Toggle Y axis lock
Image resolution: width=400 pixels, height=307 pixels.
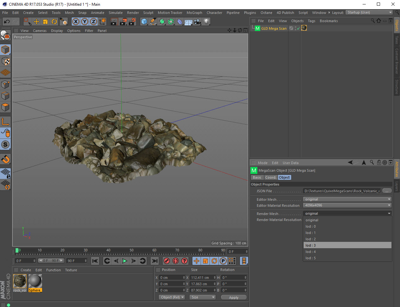(x=85, y=21)
